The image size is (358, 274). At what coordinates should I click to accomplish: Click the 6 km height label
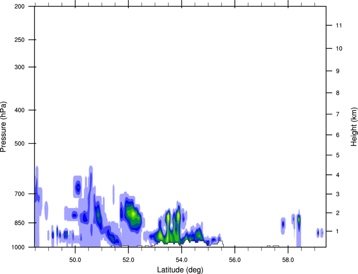click(338, 135)
